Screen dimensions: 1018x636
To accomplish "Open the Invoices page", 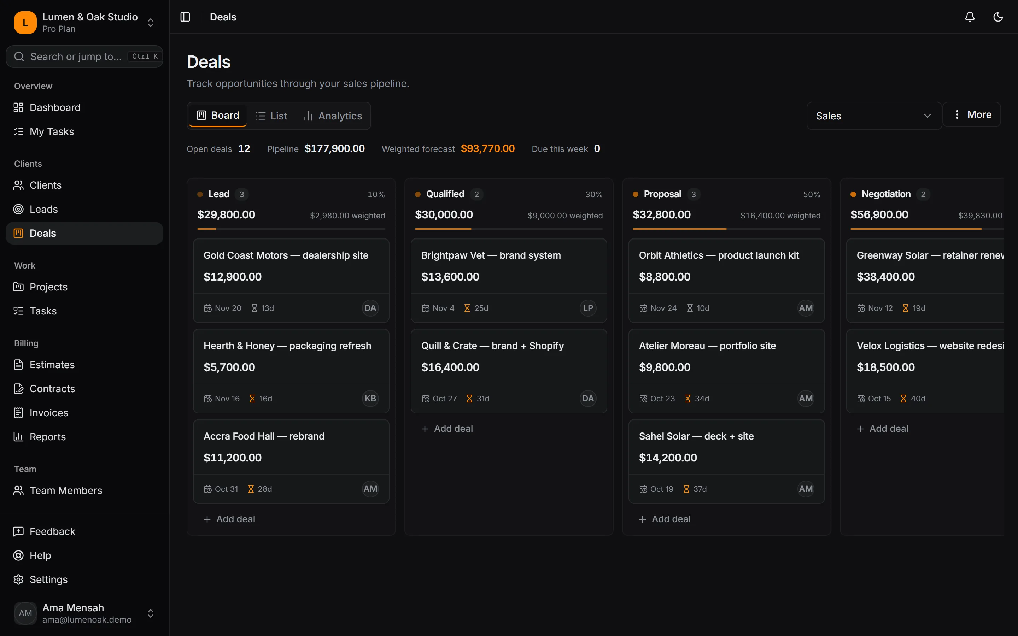I will 84,413.
